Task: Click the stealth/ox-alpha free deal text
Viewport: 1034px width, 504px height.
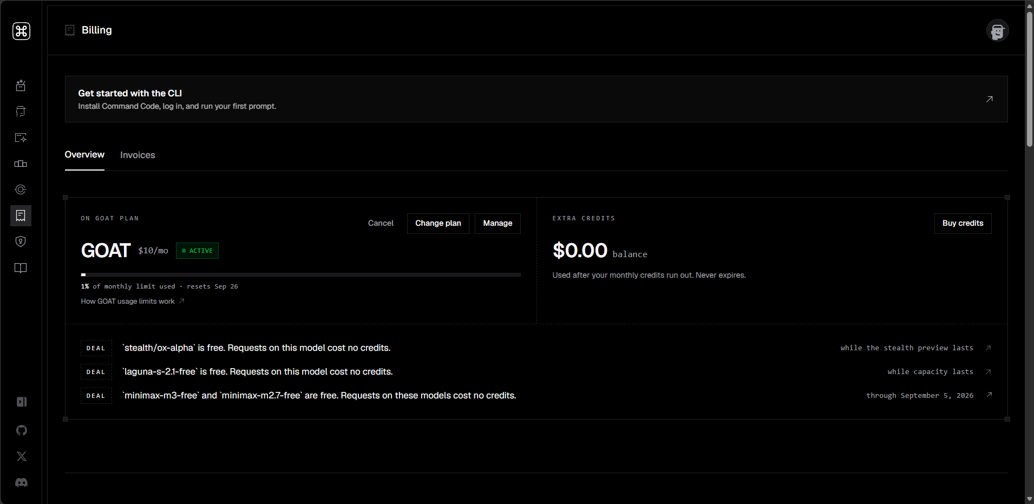Action: [257, 348]
